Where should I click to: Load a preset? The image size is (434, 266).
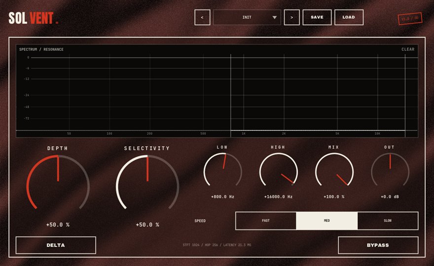[349, 17]
